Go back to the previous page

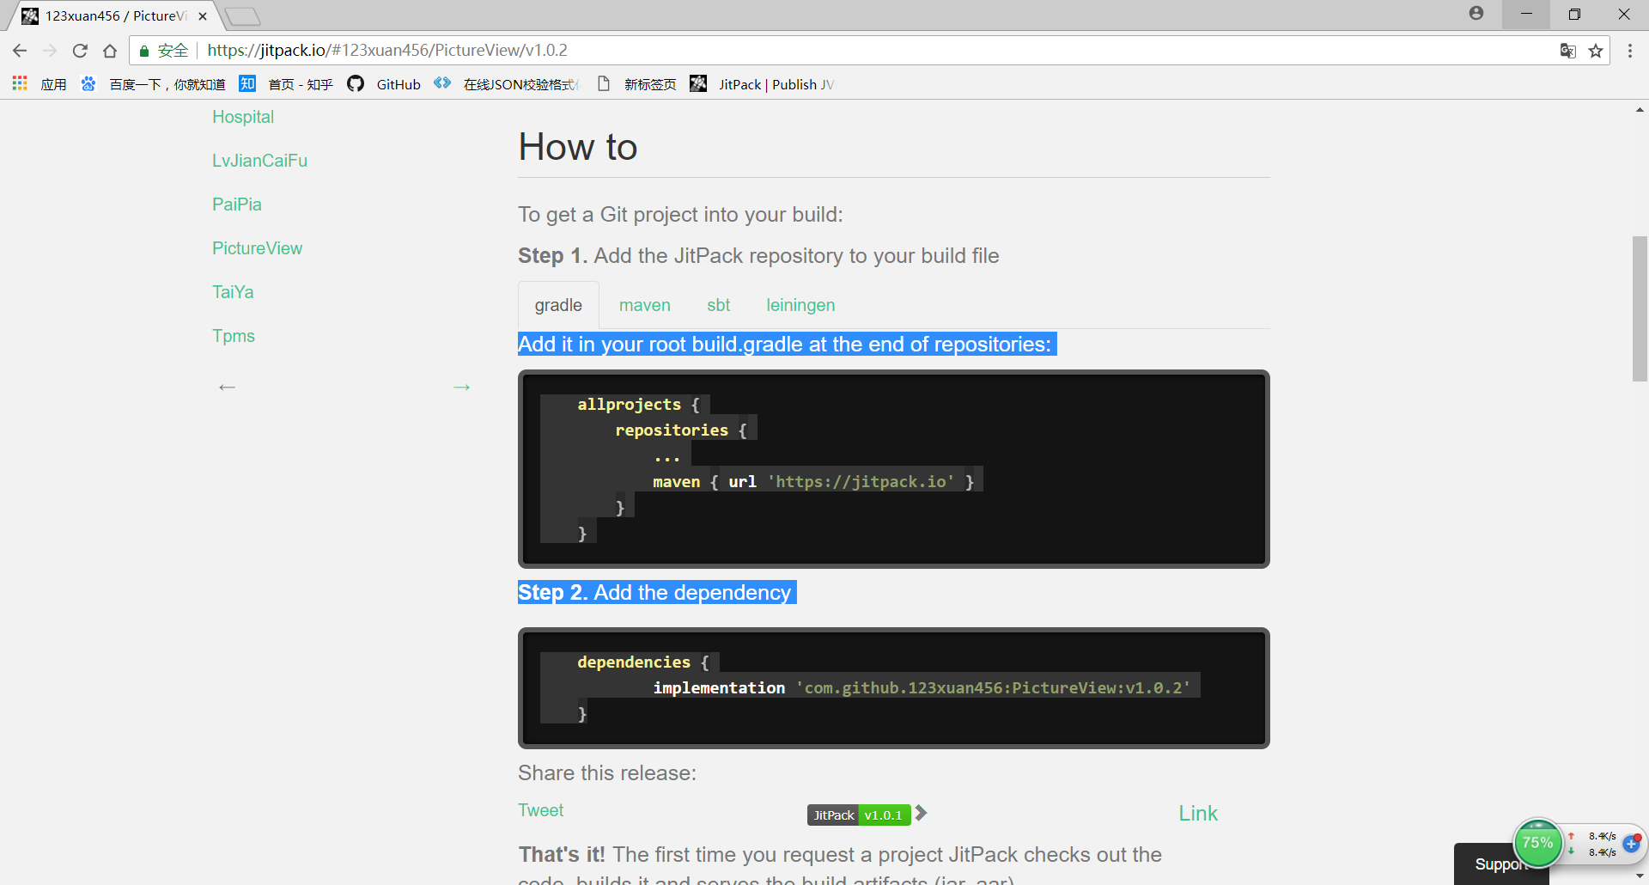coord(20,51)
